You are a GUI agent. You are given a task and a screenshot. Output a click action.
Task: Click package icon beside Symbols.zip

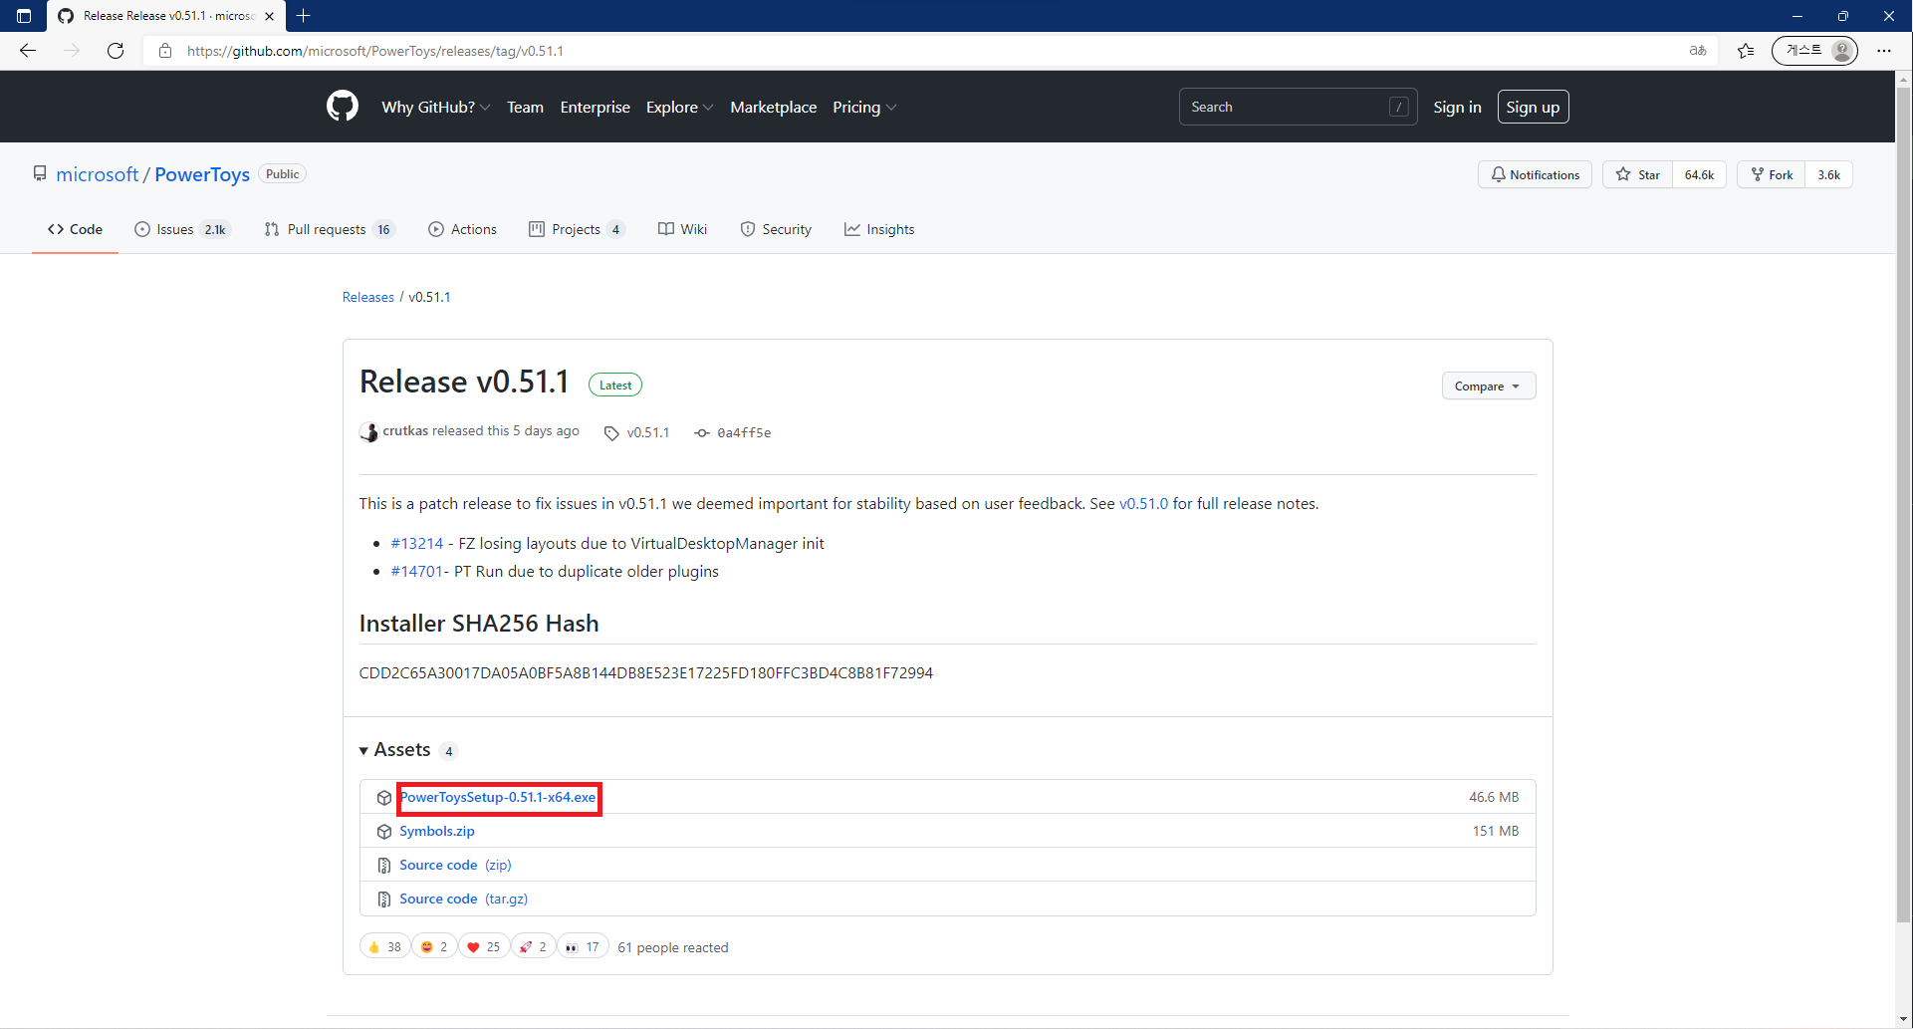(x=384, y=832)
